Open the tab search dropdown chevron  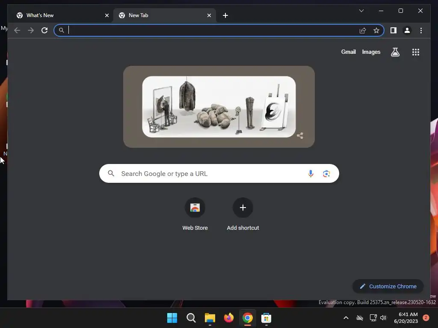(361, 11)
